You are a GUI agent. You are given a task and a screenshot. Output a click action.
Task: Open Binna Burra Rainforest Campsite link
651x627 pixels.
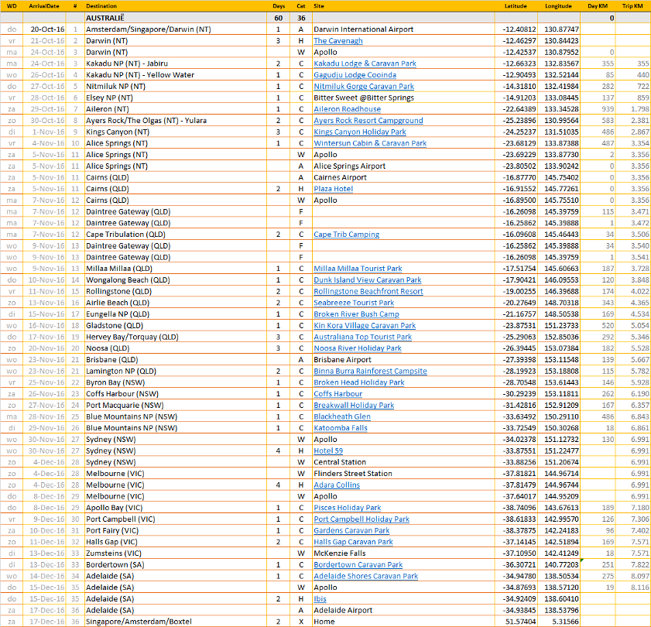point(370,371)
